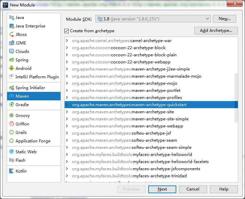Expand the camel-archetype-war node
The width and height of the screenshot is (245, 199).
[x=67, y=41]
